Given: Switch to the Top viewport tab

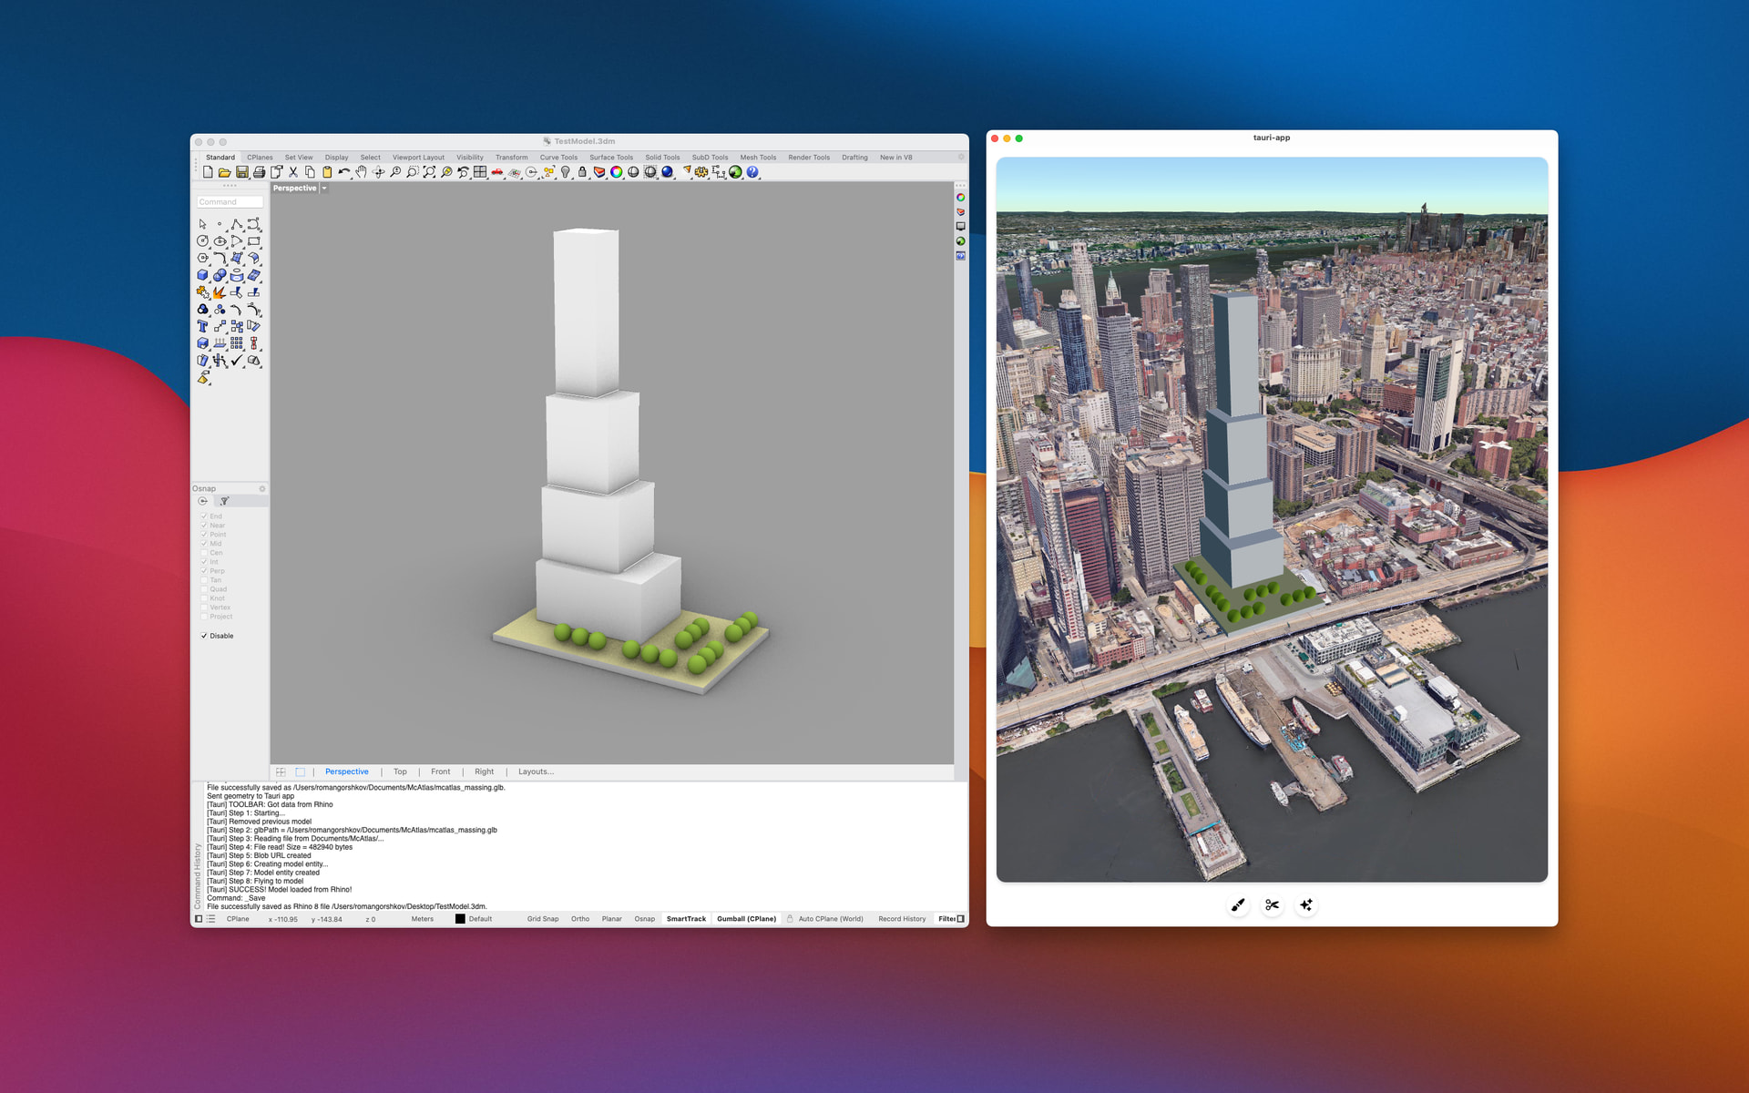Looking at the screenshot, I should (x=400, y=771).
